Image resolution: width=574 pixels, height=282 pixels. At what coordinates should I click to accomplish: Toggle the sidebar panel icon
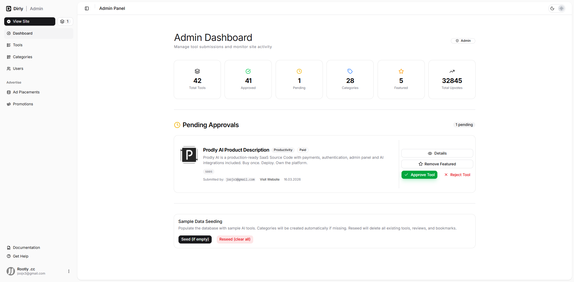87,8
